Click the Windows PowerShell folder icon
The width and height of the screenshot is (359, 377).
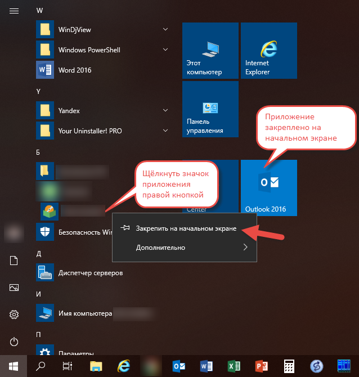(45, 50)
